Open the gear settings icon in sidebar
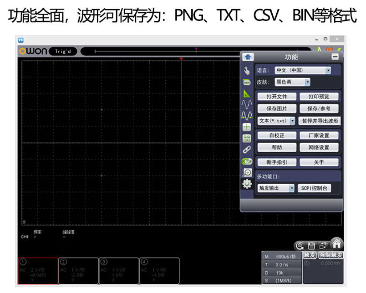 click(247, 184)
